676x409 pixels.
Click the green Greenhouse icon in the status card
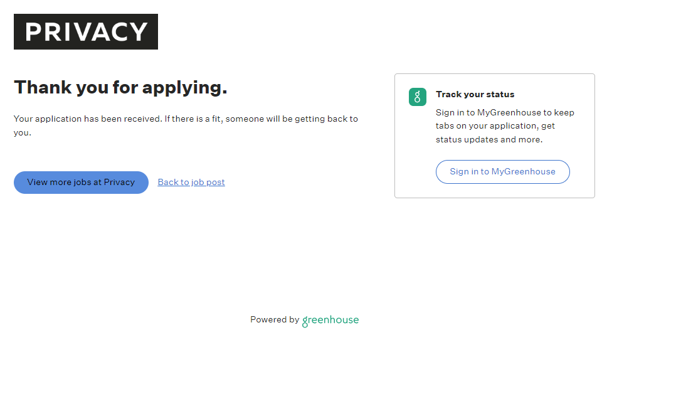[x=418, y=97]
